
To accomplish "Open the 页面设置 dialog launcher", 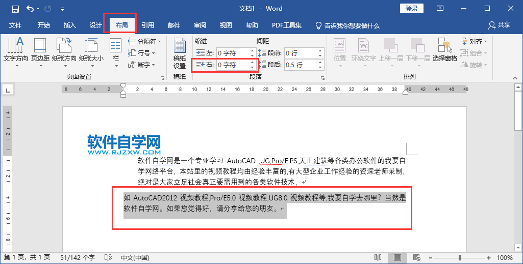I will point(162,78).
